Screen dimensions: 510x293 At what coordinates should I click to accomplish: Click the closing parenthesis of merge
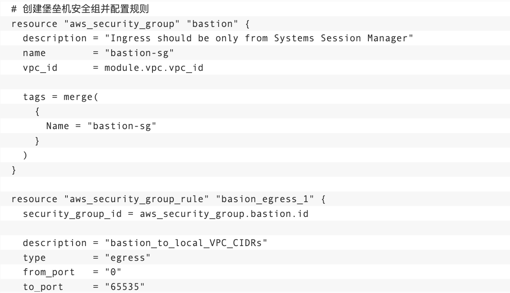point(25,155)
